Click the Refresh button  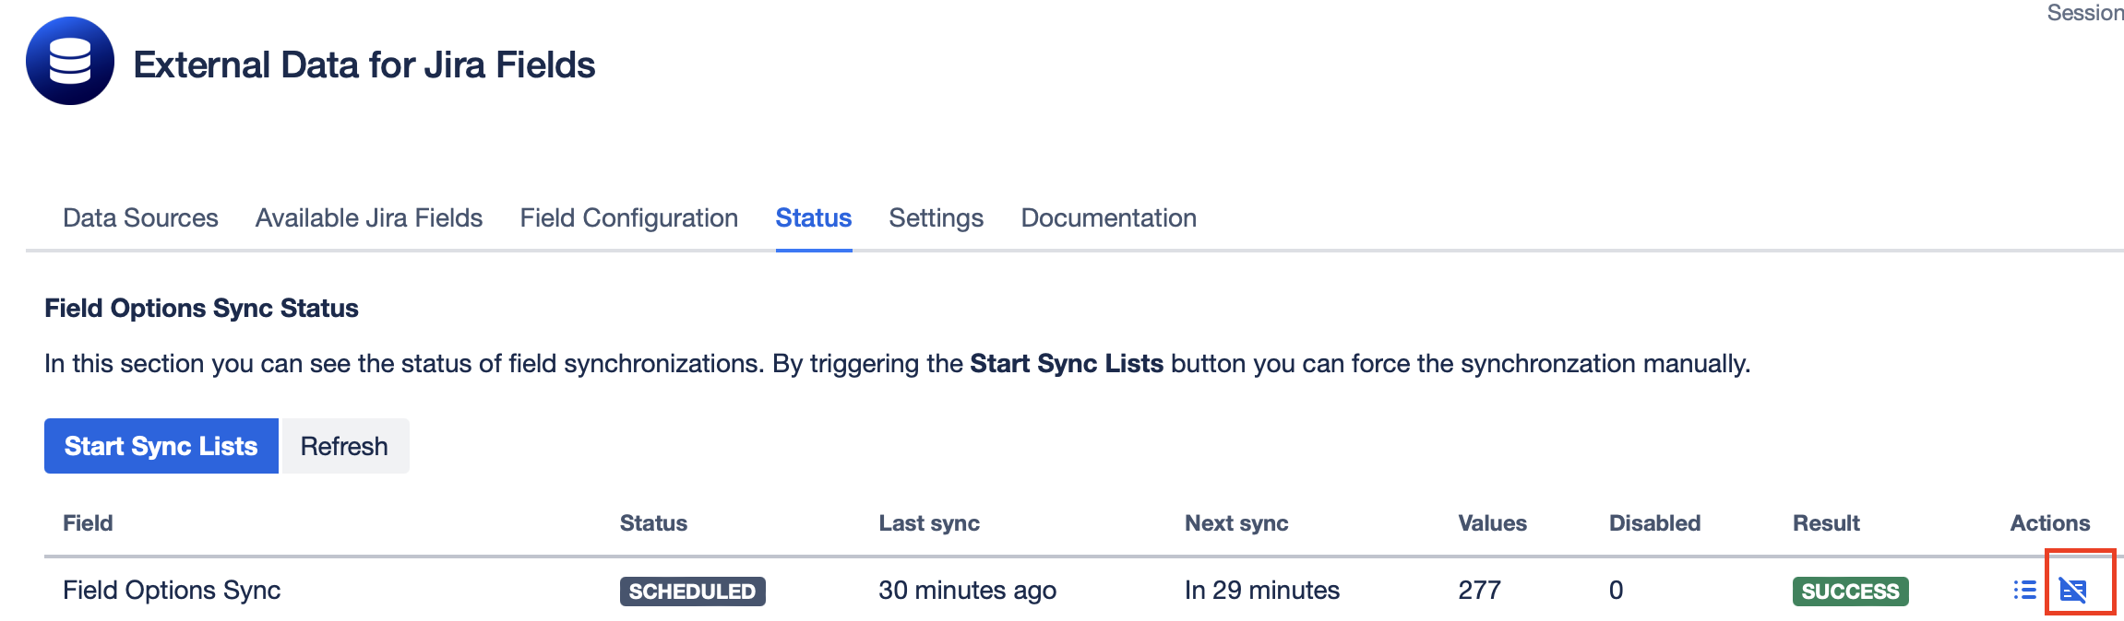343,445
